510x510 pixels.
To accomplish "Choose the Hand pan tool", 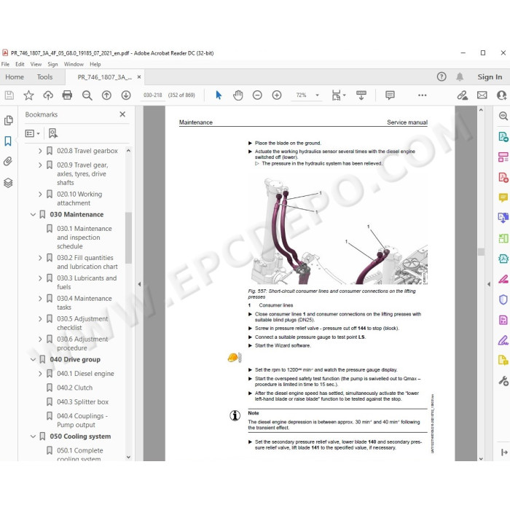I will 238,95.
